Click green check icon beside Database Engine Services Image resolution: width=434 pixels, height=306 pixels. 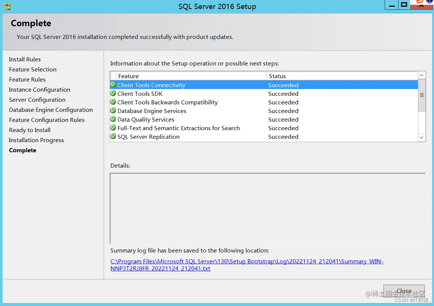(113, 110)
